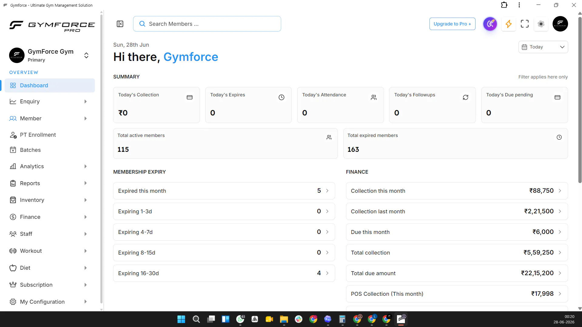Click the Diet apple icon
This screenshot has height=327, width=582.
[x=13, y=268]
